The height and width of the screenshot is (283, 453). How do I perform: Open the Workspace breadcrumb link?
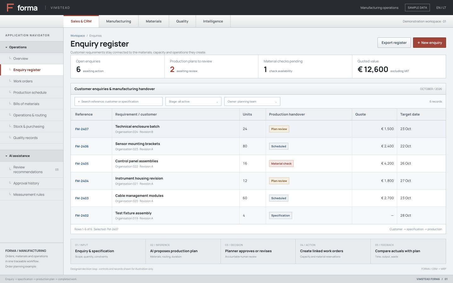(x=78, y=36)
